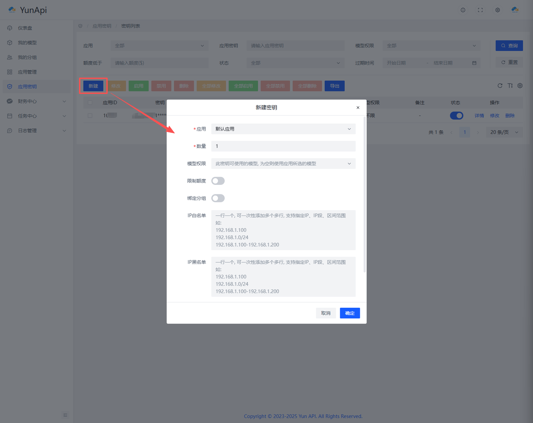The image size is (533, 423).
Task: Click the 取消 button
Action: click(x=326, y=313)
